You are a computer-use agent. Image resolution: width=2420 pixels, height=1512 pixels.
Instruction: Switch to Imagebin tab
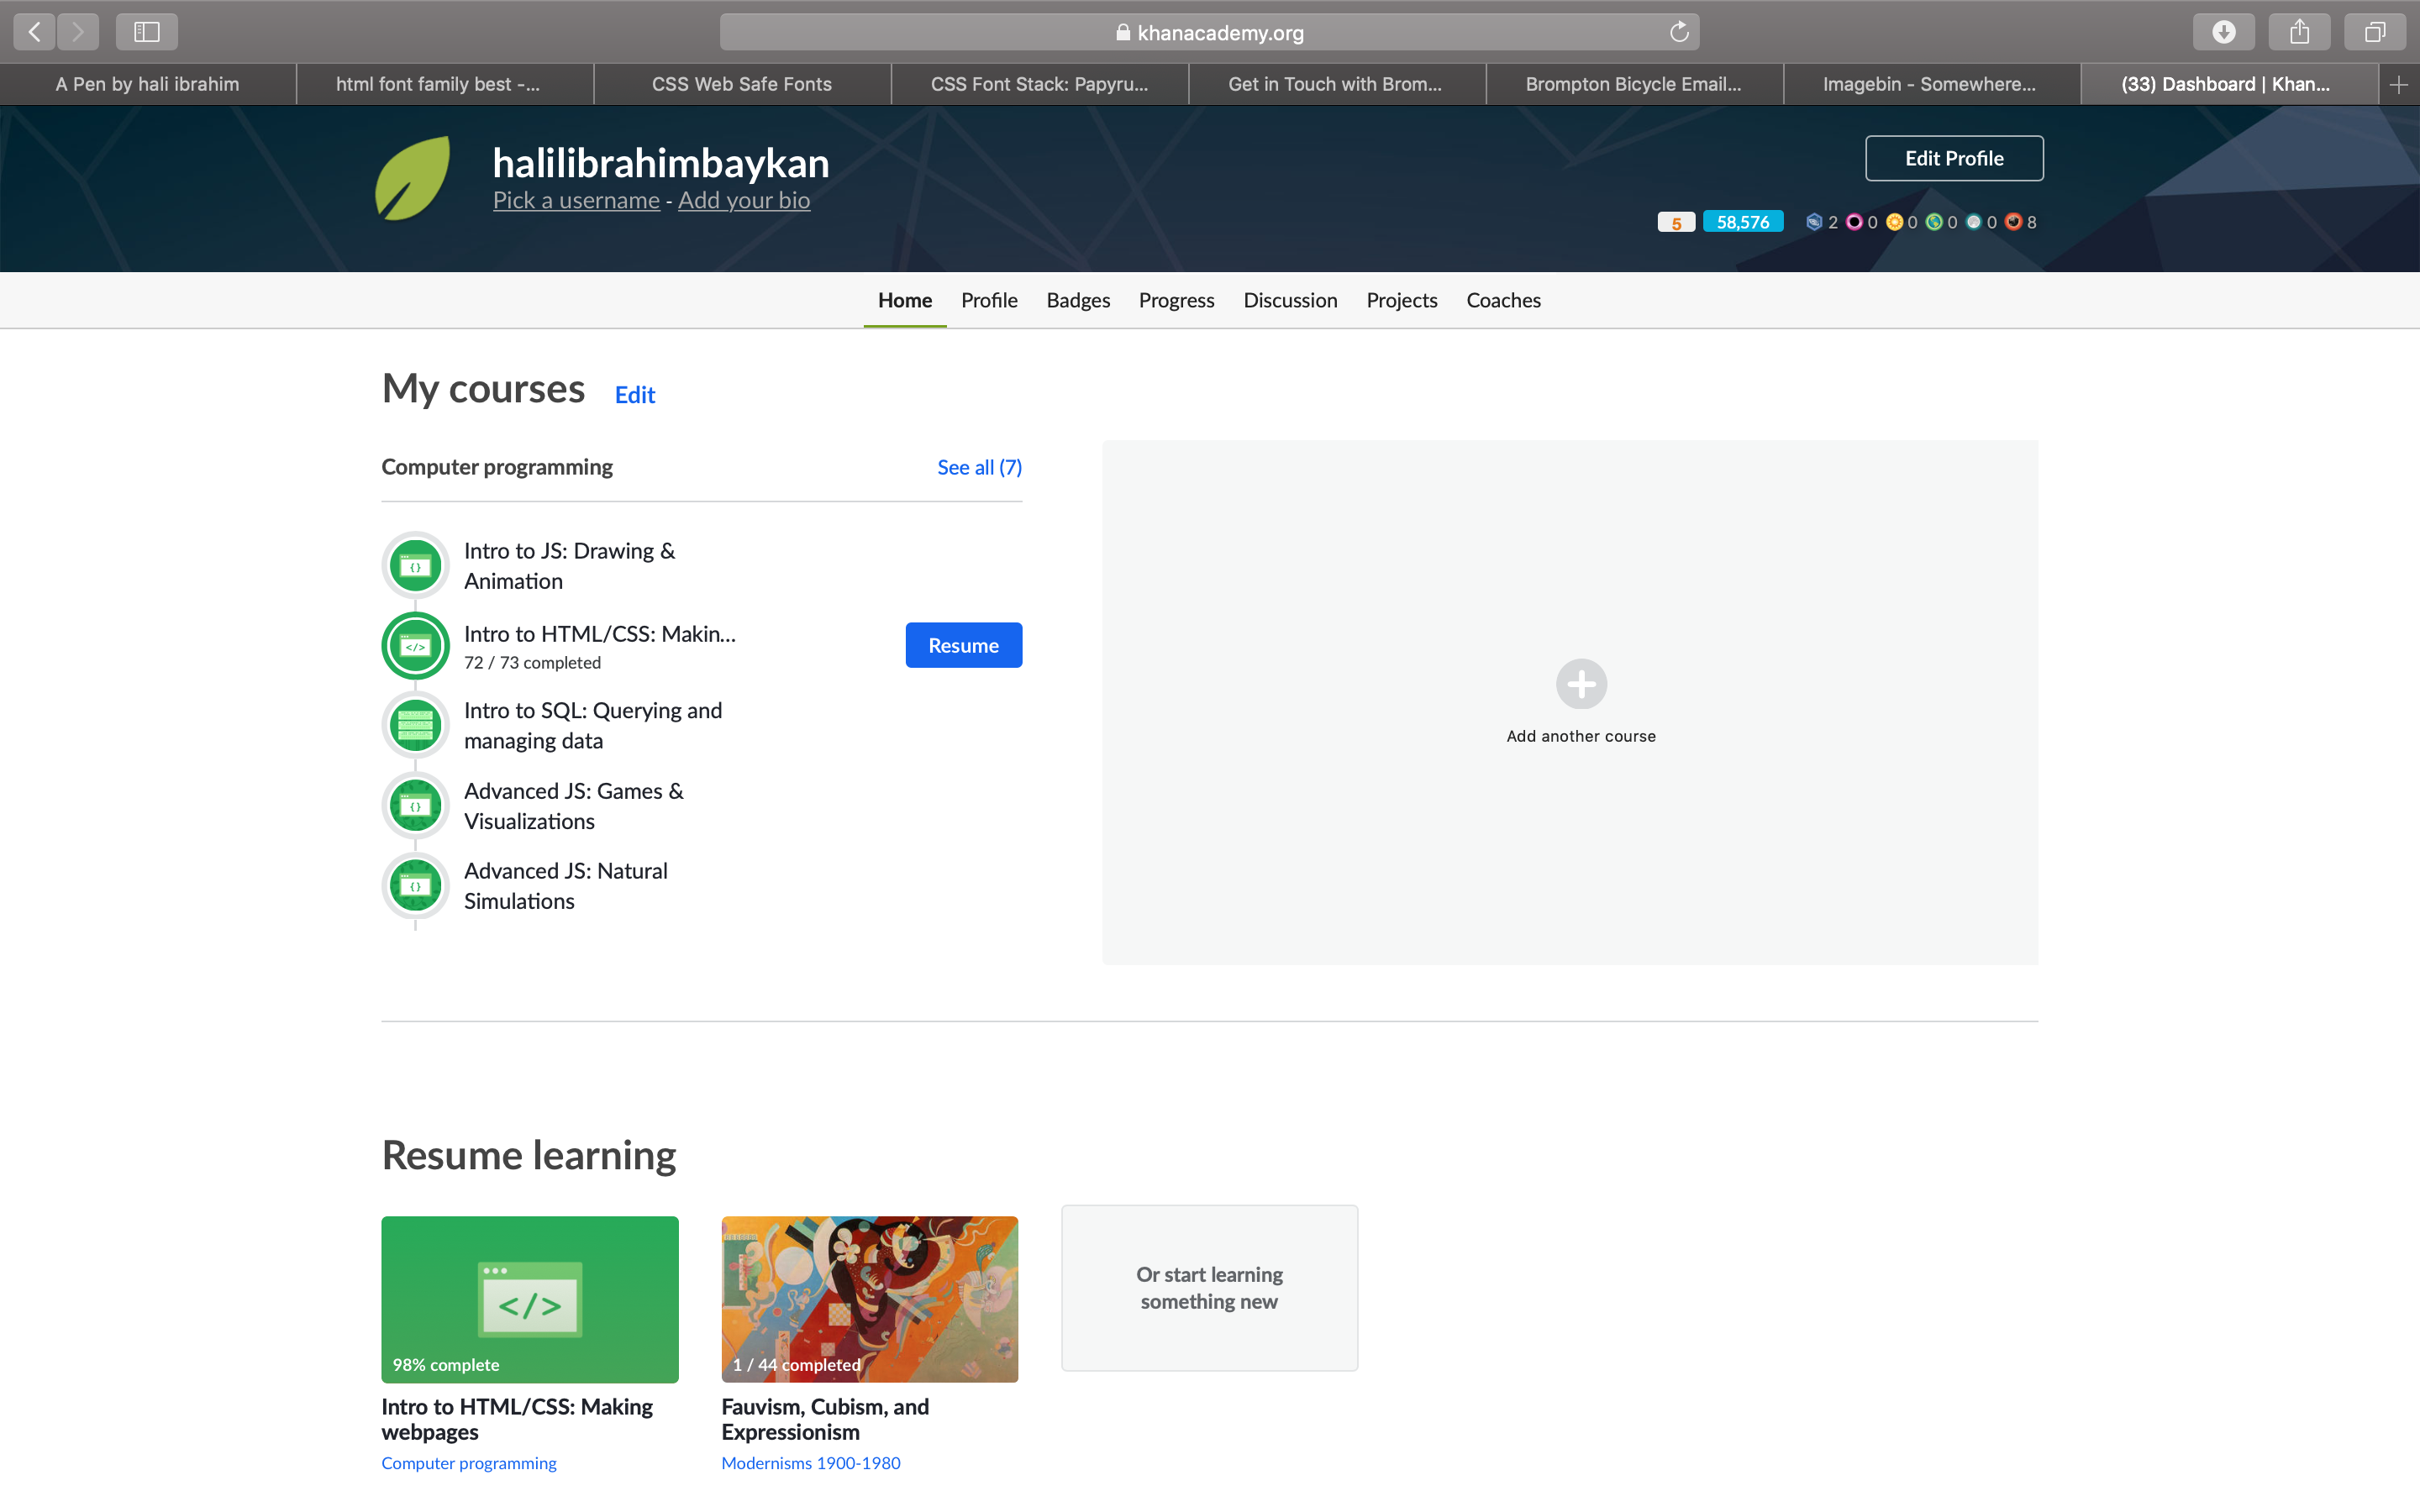coord(1932,85)
